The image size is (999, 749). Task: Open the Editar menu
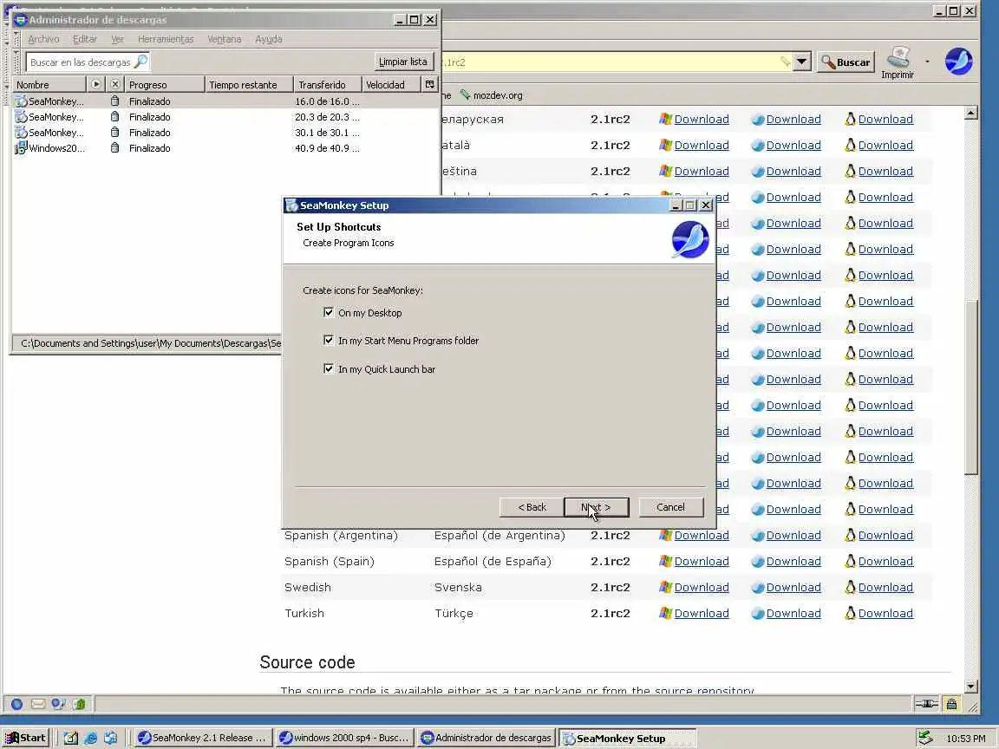85,39
